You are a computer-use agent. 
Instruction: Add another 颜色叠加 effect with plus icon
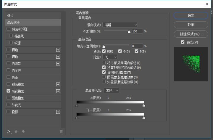tap(58, 84)
